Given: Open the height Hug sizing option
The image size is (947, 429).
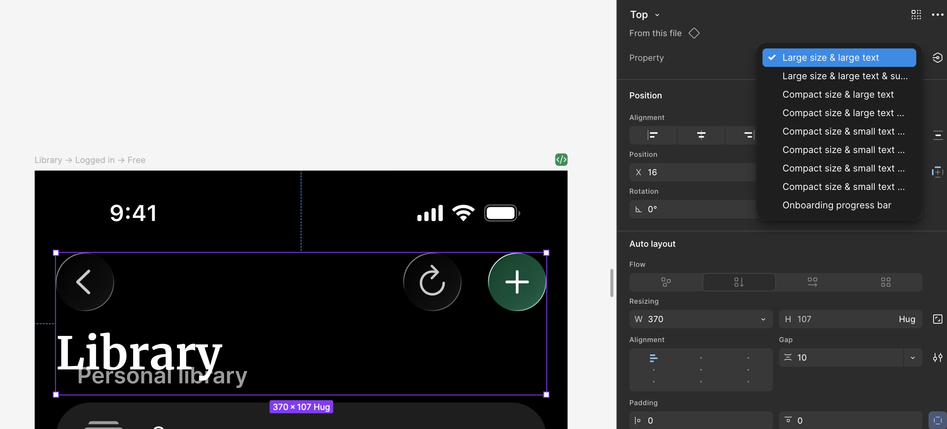Looking at the screenshot, I should coord(907,319).
